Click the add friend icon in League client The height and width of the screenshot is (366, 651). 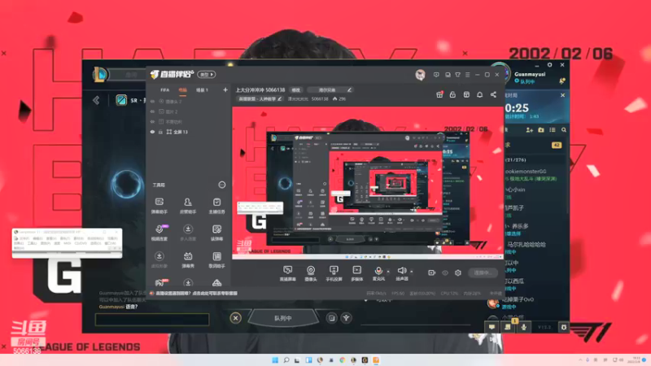tap(530, 130)
